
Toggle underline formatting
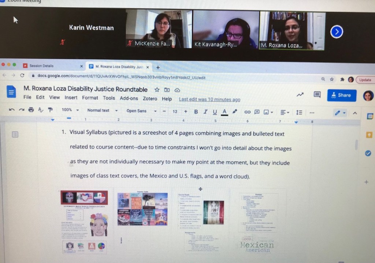point(215,112)
